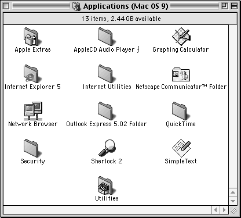This screenshot has width=241, height=218.
Task: Collapse the window with the windowshade box
Action: click(234, 6)
